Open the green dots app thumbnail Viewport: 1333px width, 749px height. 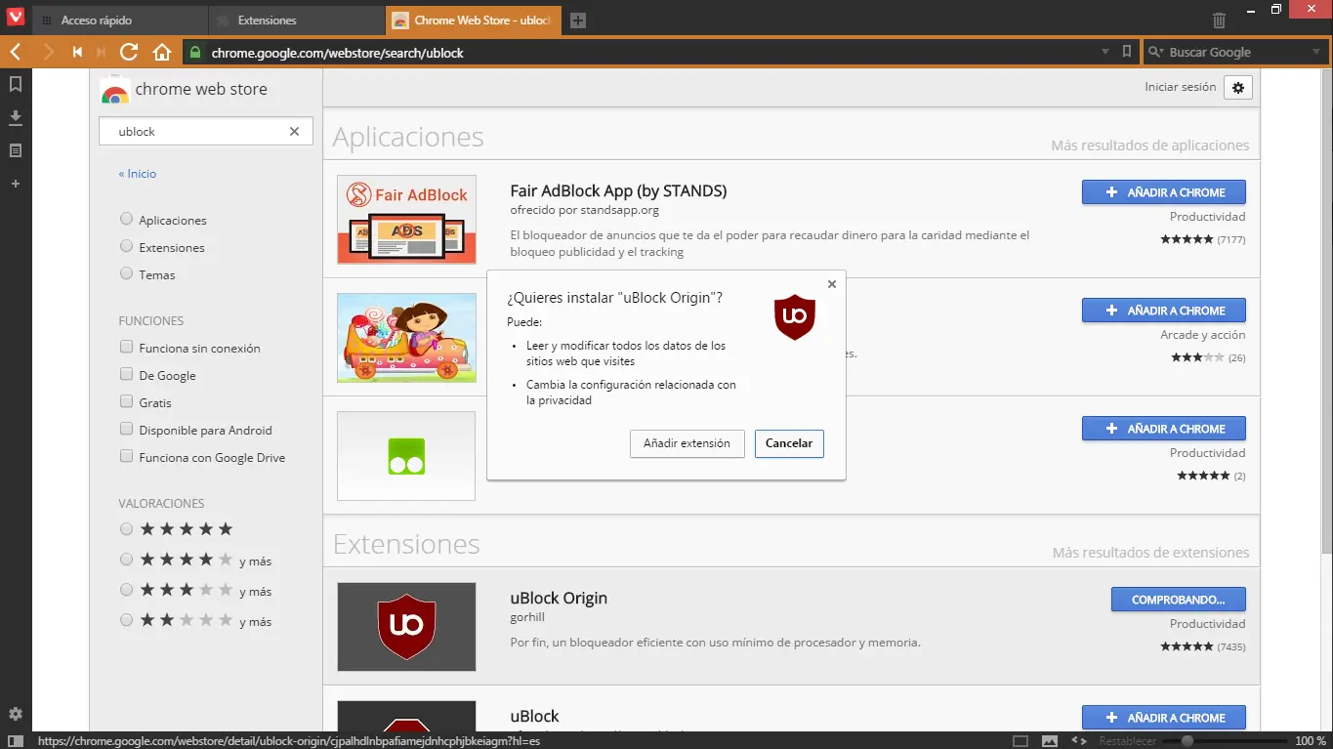(406, 456)
